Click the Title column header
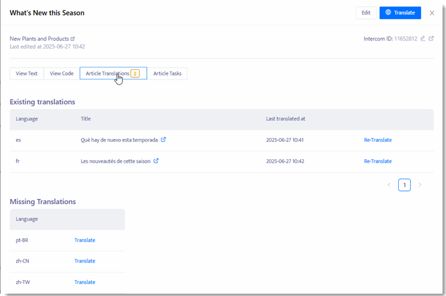This screenshot has width=446, height=296. (x=86, y=119)
